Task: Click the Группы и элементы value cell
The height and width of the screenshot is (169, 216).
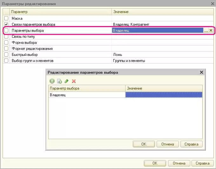Action: click(x=163, y=61)
